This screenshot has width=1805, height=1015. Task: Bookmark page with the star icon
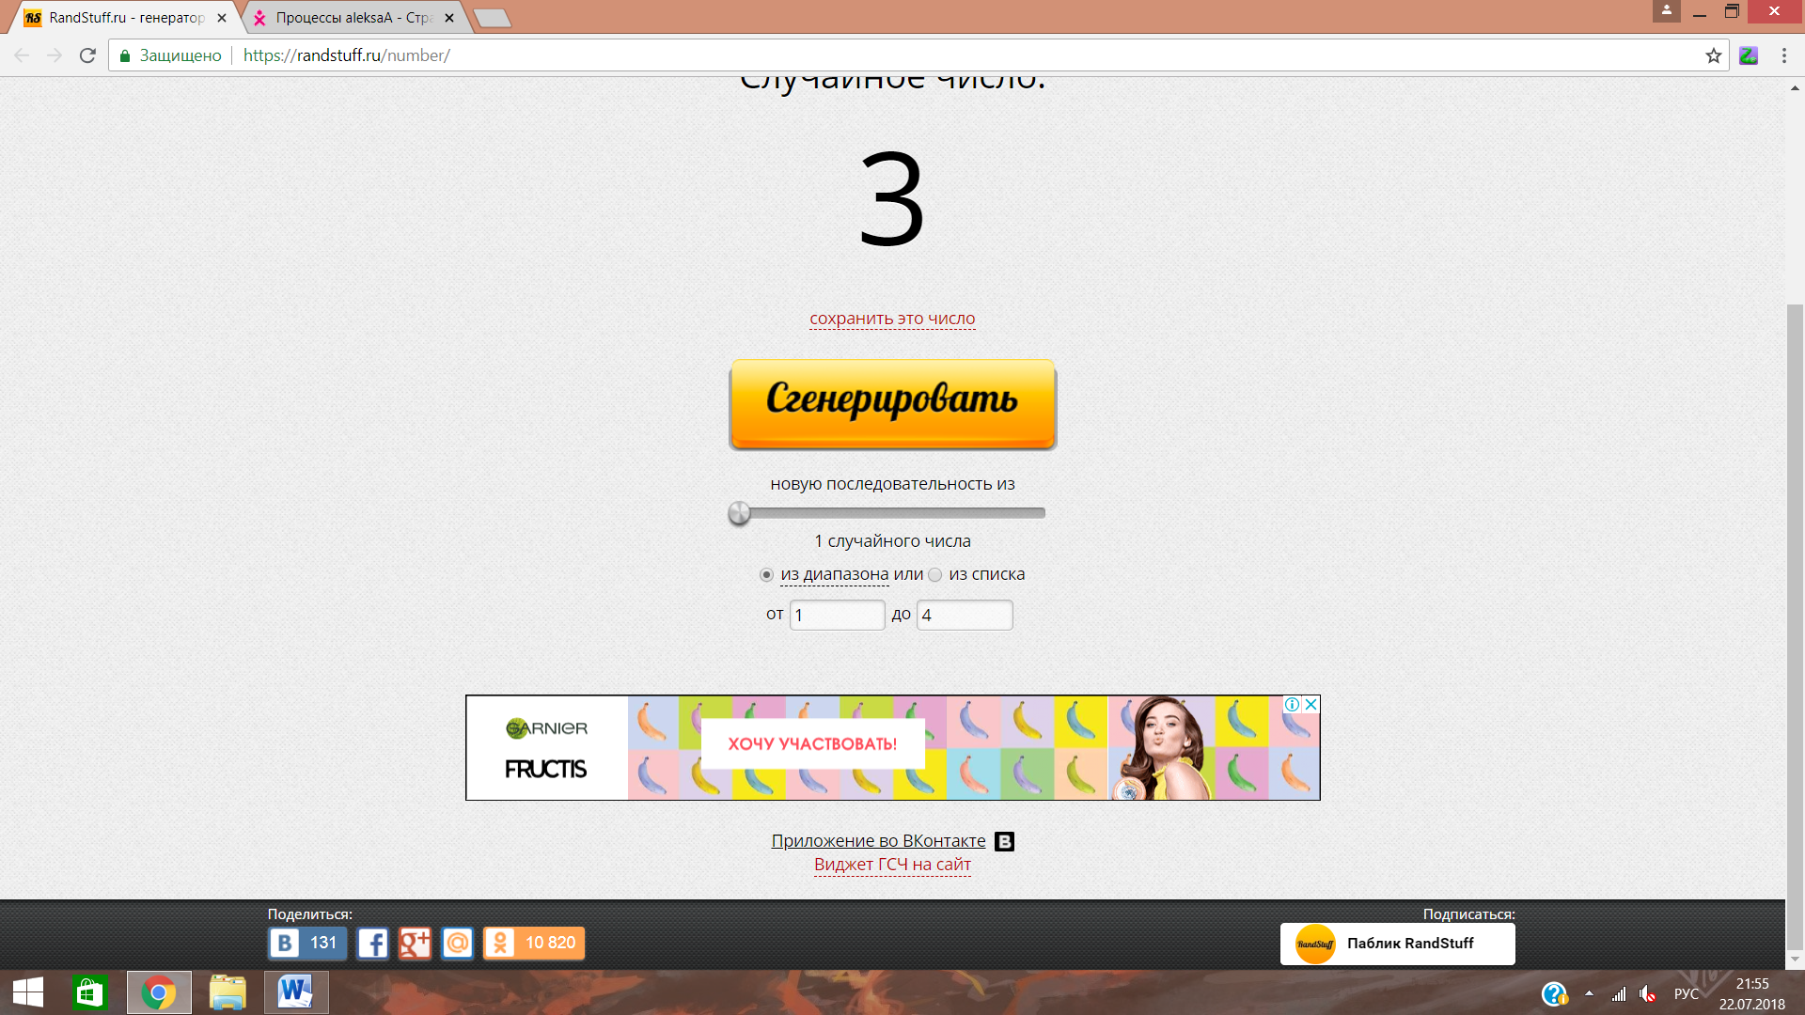point(1713,55)
